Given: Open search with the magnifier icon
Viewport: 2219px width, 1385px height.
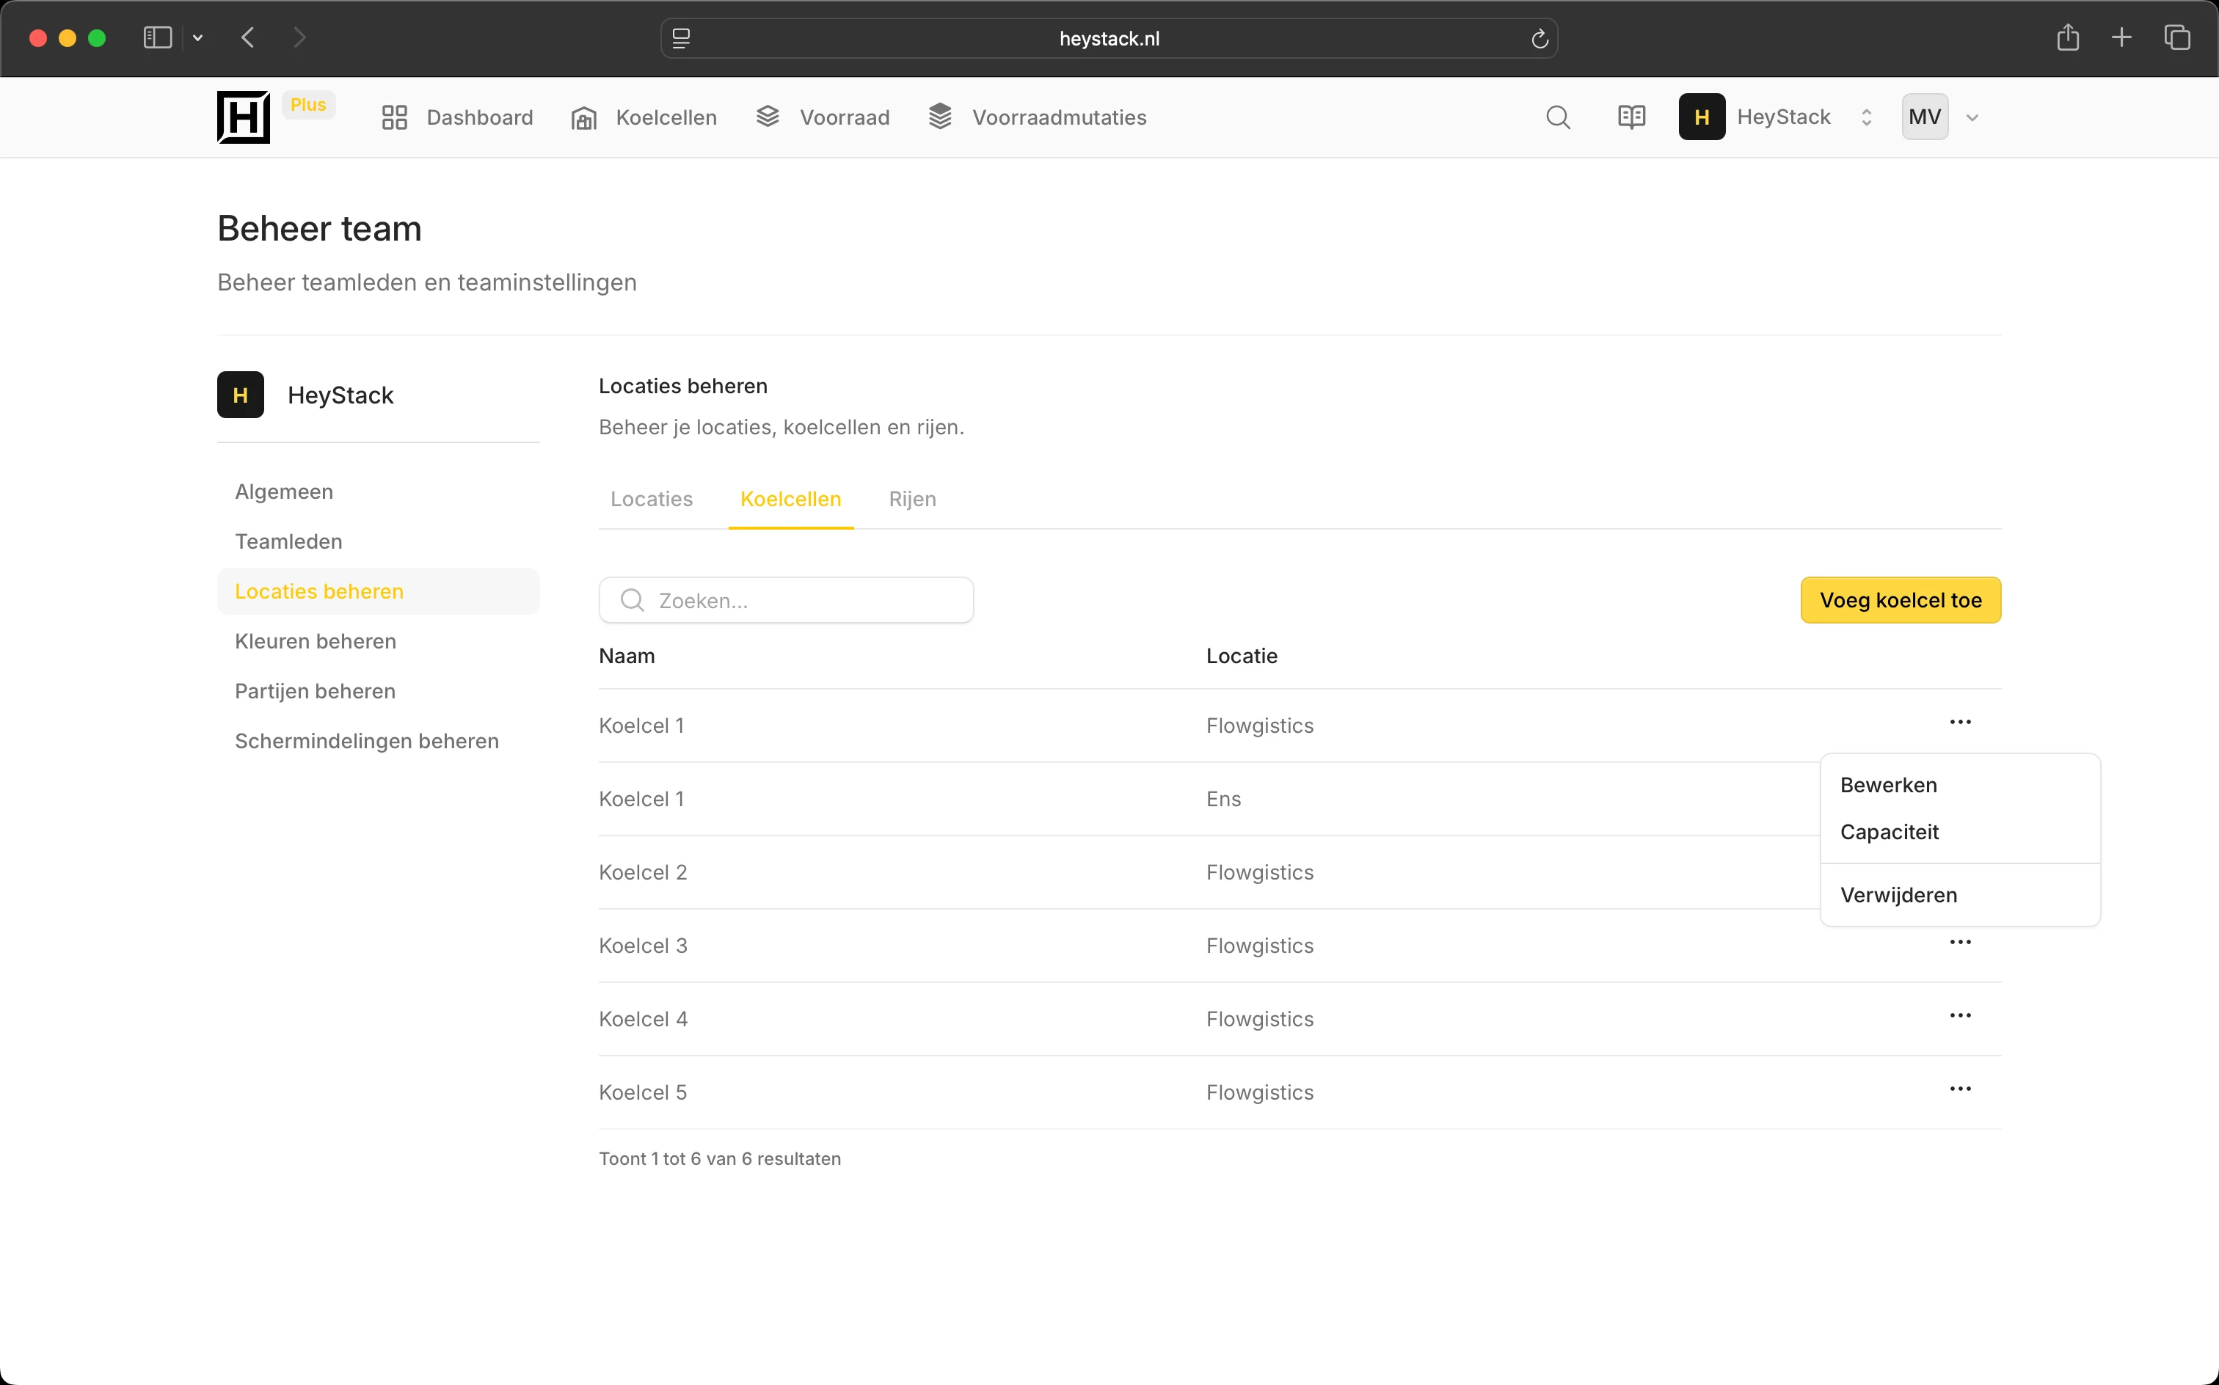Looking at the screenshot, I should (1558, 117).
